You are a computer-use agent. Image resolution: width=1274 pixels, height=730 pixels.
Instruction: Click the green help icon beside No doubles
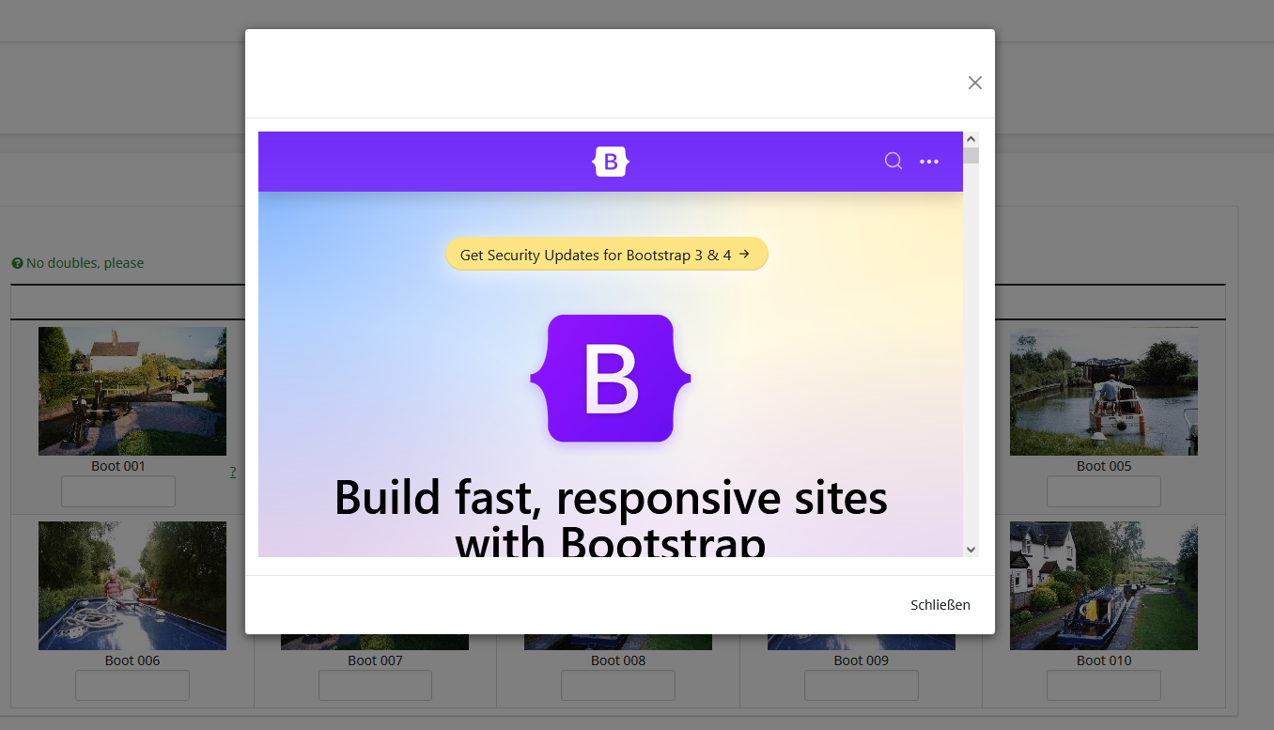point(17,264)
